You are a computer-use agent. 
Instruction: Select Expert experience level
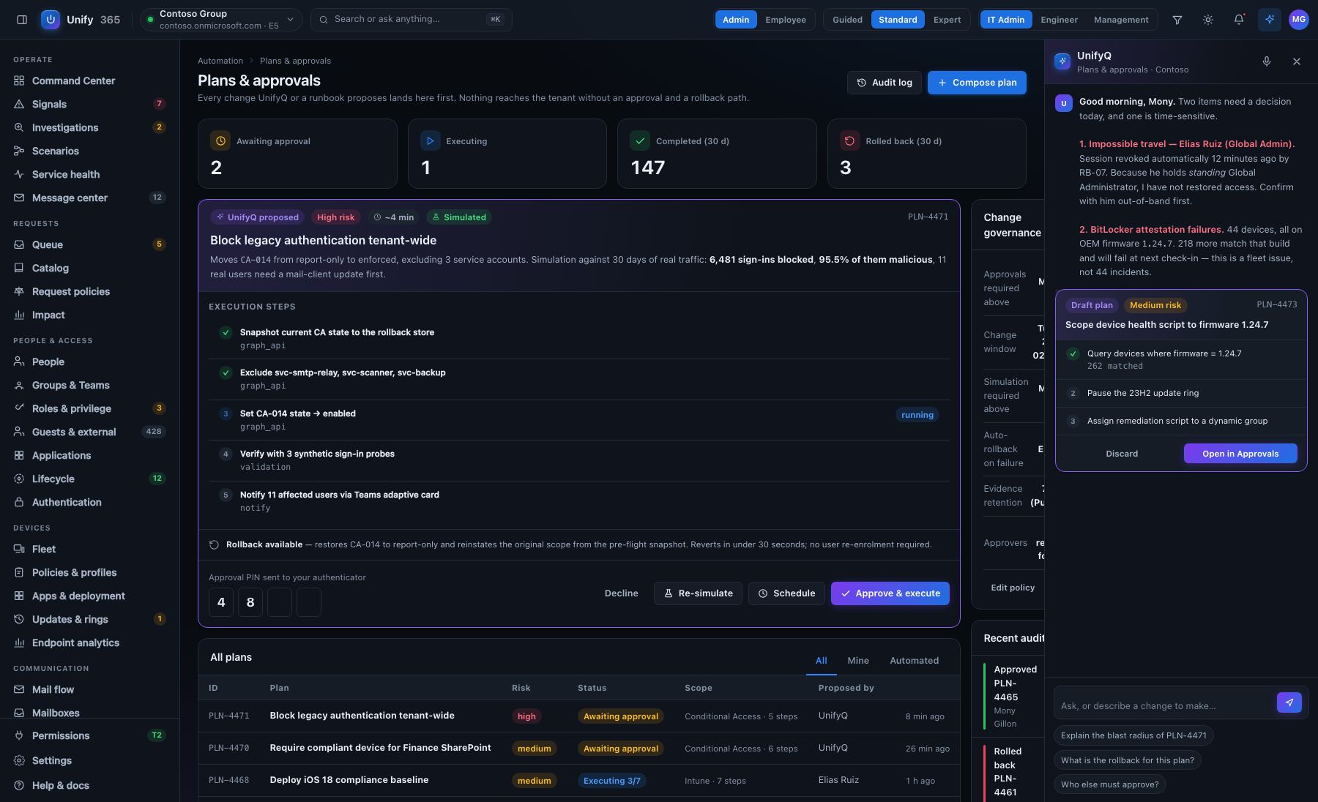pos(947,20)
